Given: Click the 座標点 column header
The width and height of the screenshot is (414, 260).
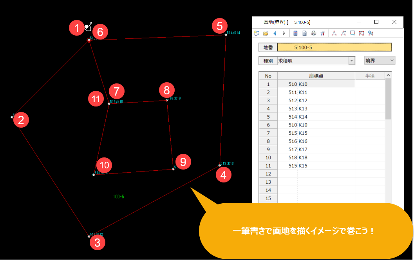Looking at the screenshot, I should pos(316,76).
